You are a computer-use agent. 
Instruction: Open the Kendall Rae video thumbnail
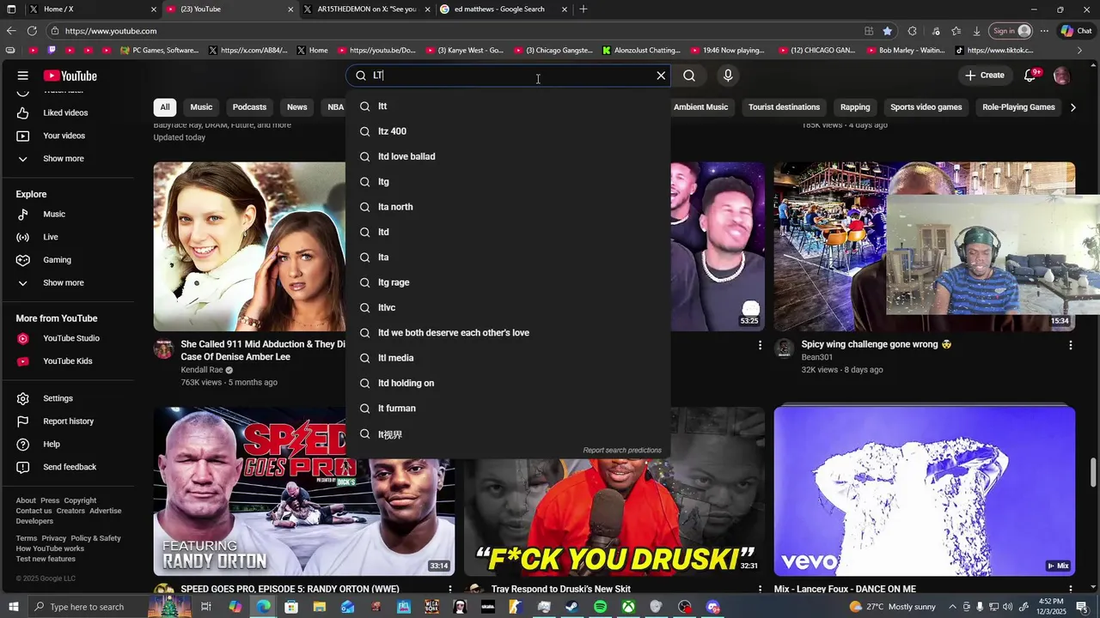point(249,246)
